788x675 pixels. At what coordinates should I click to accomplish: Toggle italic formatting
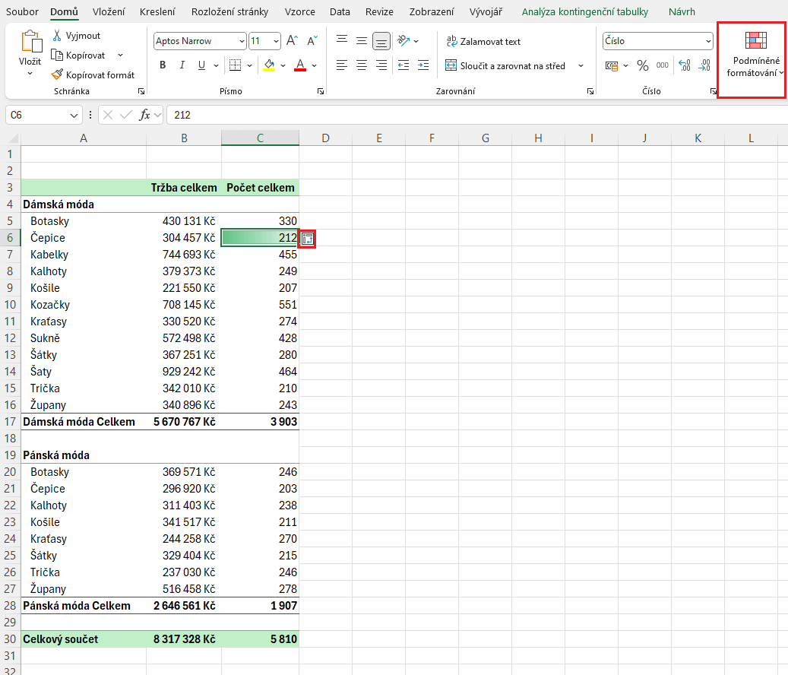point(182,65)
